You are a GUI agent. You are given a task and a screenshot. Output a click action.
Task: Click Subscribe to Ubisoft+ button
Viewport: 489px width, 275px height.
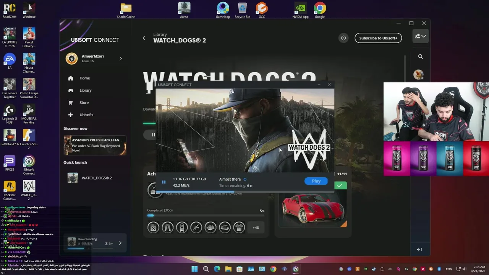click(x=378, y=38)
